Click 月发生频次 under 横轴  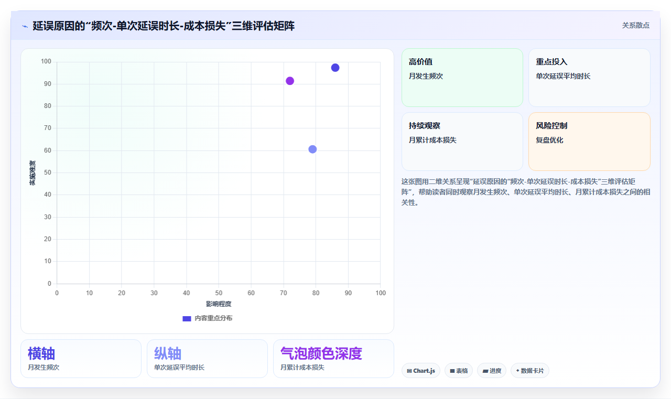tap(44, 368)
